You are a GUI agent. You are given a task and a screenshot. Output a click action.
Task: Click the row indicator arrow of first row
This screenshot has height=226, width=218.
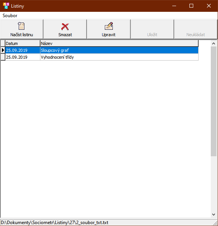3,50
